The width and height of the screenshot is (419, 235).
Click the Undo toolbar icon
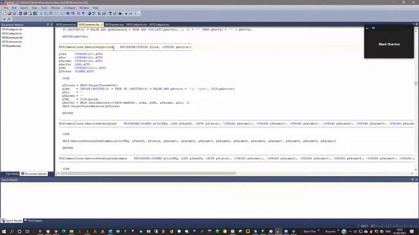pyautogui.click(x=57, y=13)
